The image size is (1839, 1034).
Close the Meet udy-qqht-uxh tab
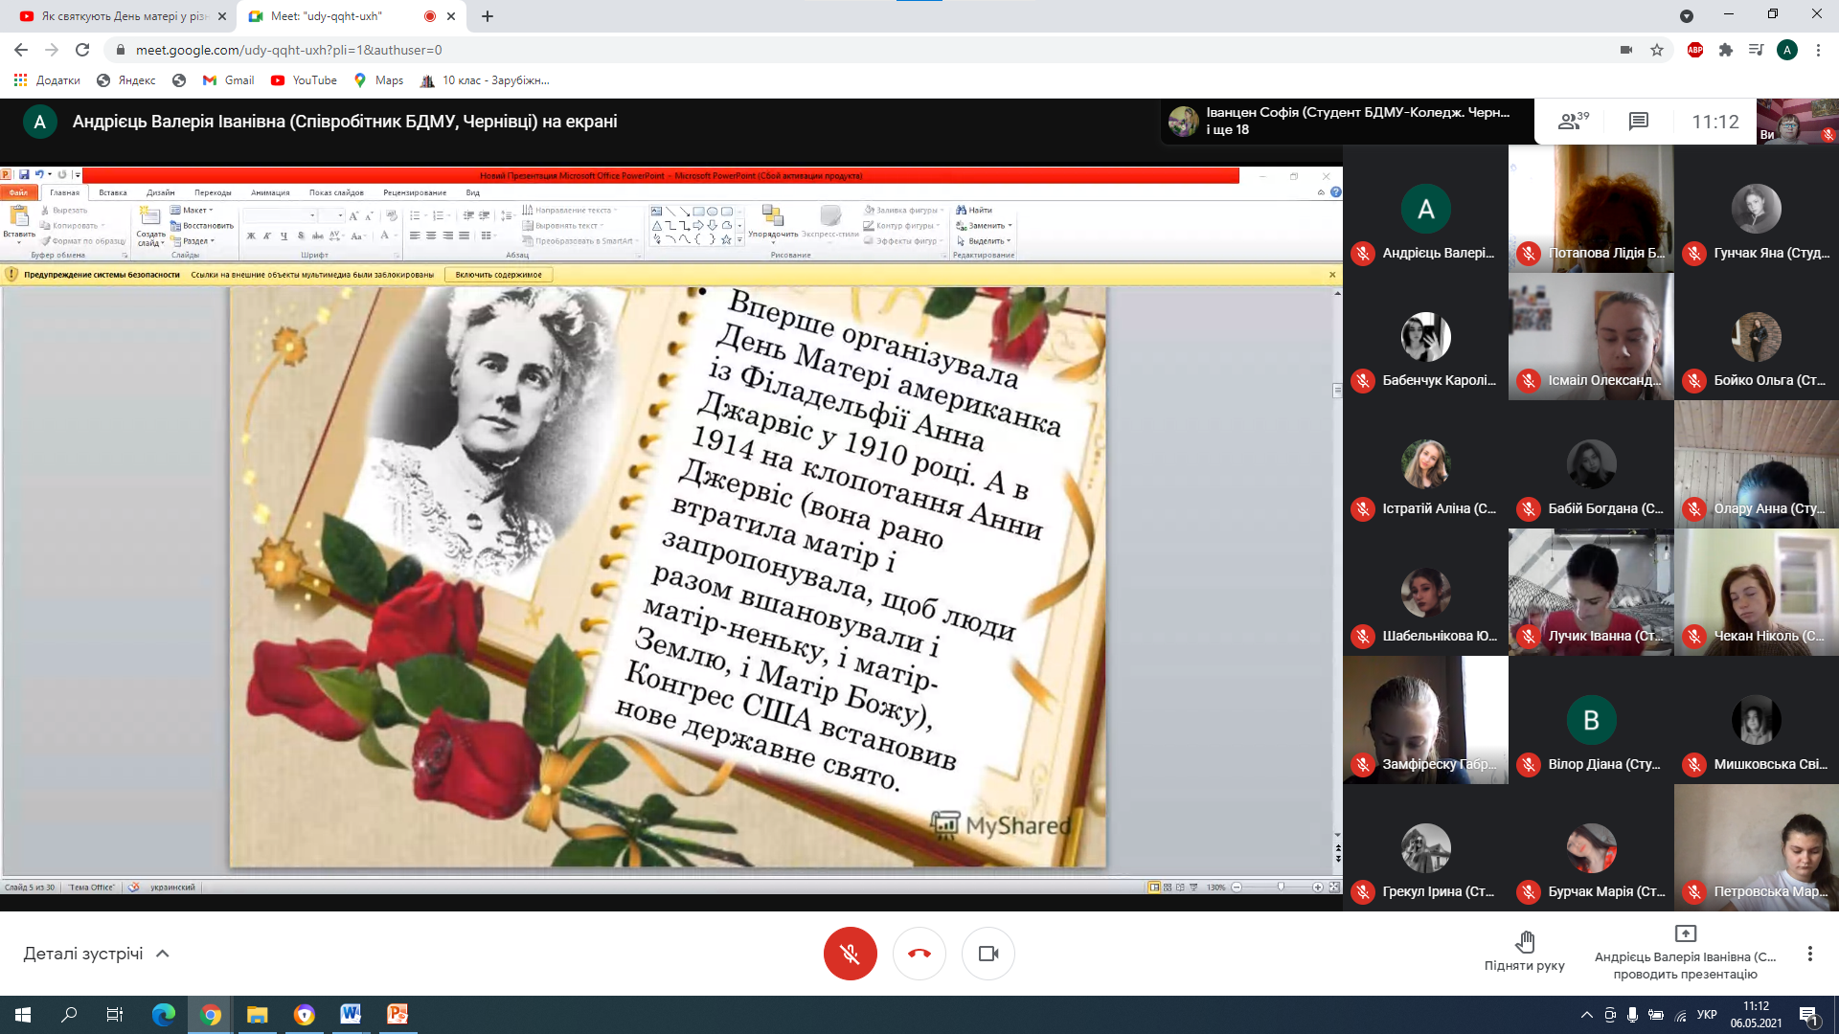pyautogui.click(x=451, y=16)
